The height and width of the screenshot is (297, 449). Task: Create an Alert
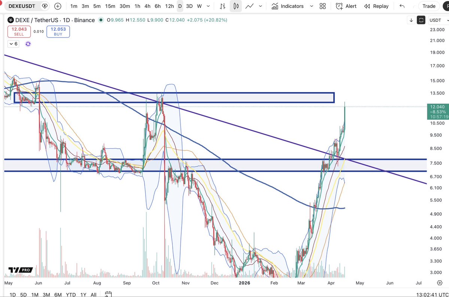point(346,6)
